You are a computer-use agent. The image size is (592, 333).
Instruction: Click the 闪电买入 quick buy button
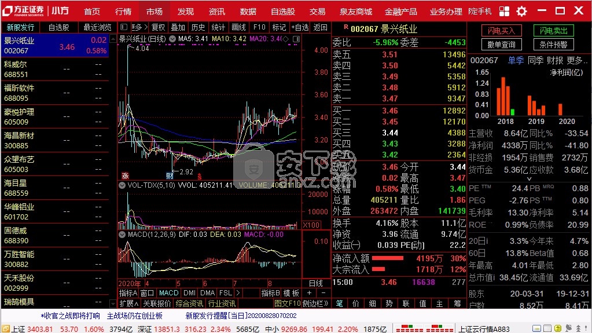pyautogui.click(x=501, y=31)
